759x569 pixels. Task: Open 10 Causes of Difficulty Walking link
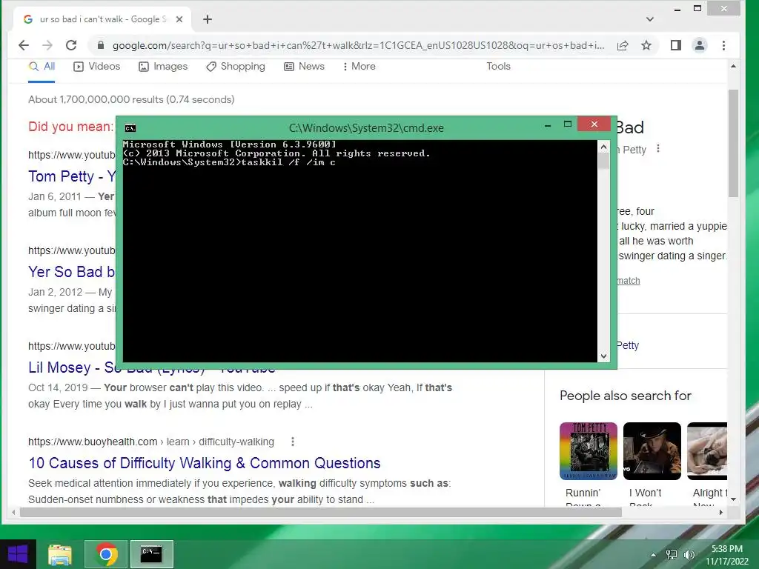(205, 463)
